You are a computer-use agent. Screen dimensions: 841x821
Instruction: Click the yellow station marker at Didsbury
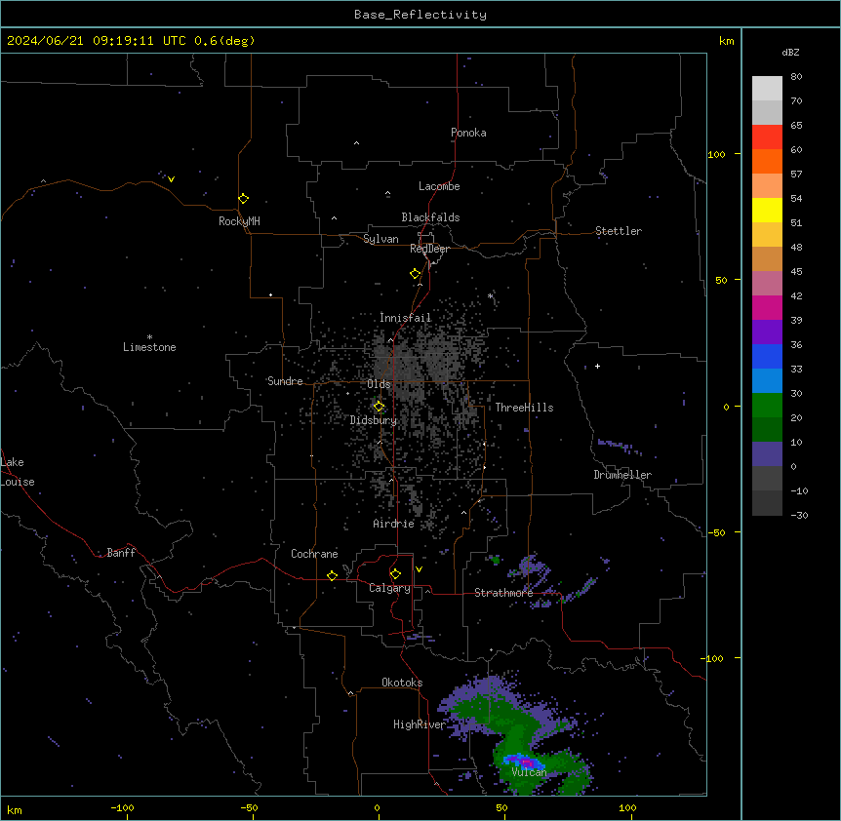coord(379,407)
